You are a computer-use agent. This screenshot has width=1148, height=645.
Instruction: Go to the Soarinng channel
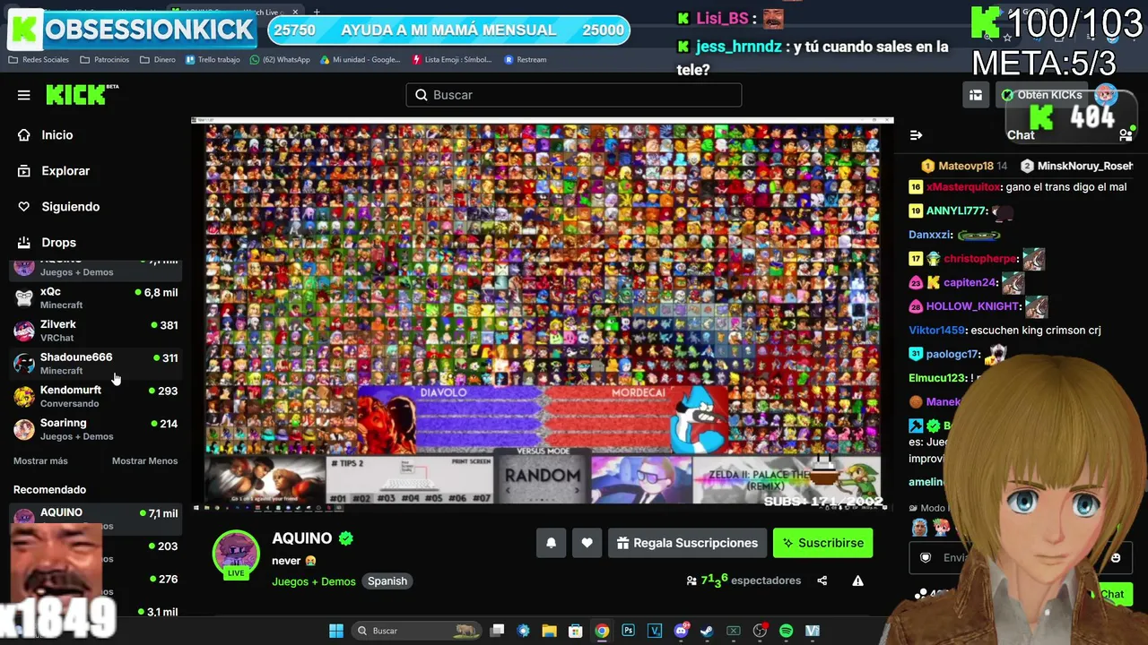[x=96, y=429]
